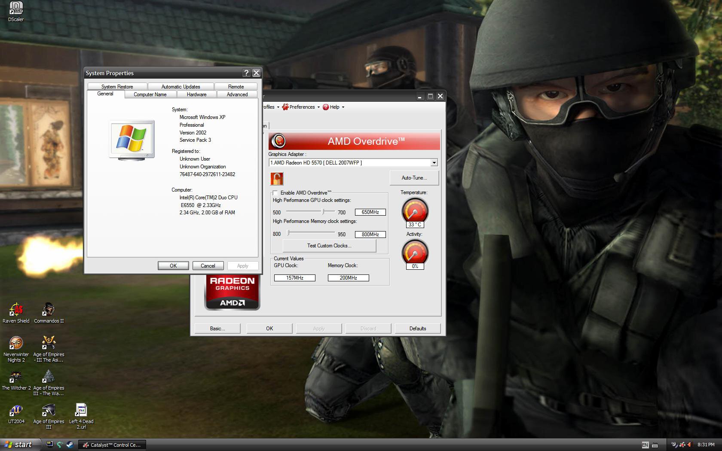Open the Catalyst tray icon

click(682, 445)
